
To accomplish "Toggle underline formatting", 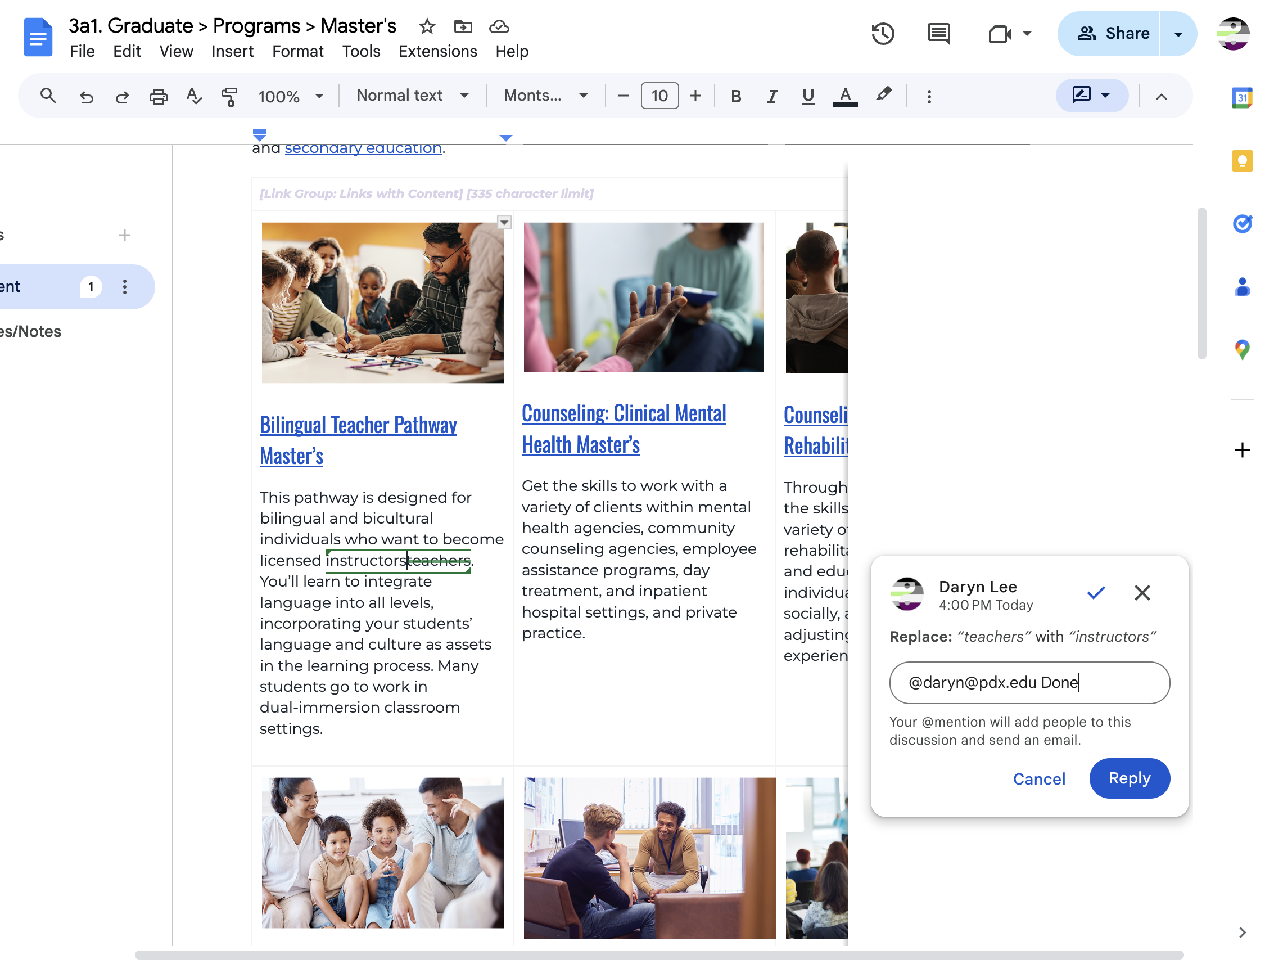I will tap(807, 96).
